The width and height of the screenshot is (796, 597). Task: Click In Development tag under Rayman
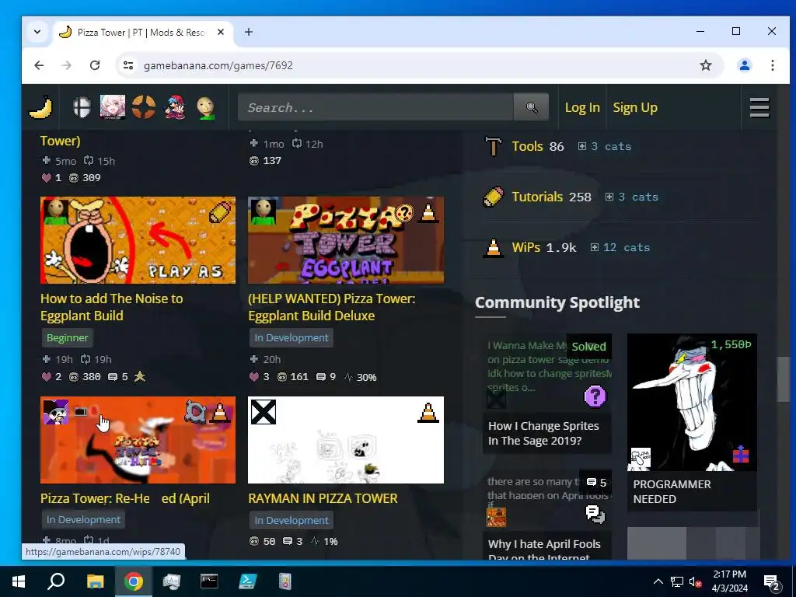point(292,520)
